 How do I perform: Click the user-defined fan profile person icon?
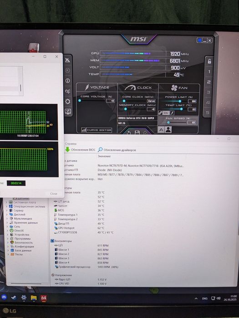(x=168, y=129)
